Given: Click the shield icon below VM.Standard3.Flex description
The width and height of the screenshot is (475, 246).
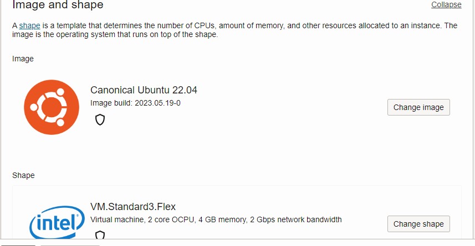Looking at the screenshot, I should [100, 235].
